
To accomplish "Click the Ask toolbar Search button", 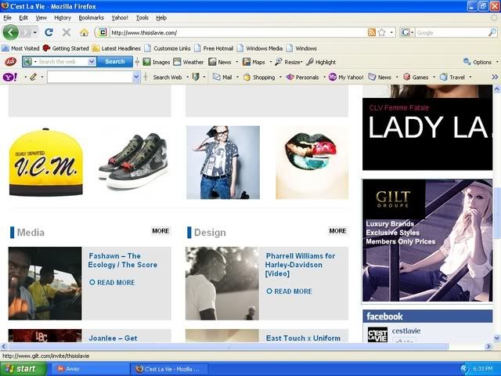I will [115, 61].
